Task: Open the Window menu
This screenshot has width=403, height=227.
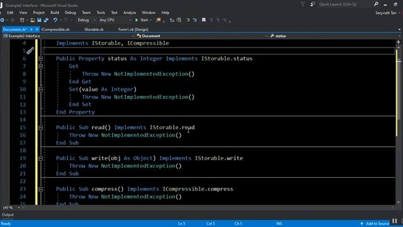Action: [x=149, y=13]
